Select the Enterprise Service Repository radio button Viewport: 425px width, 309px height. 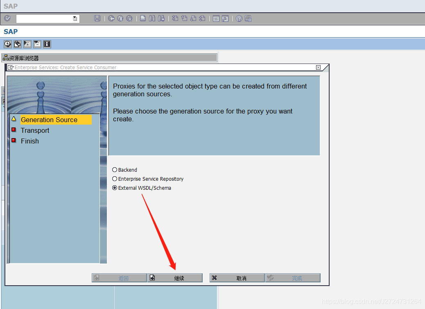tap(115, 179)
